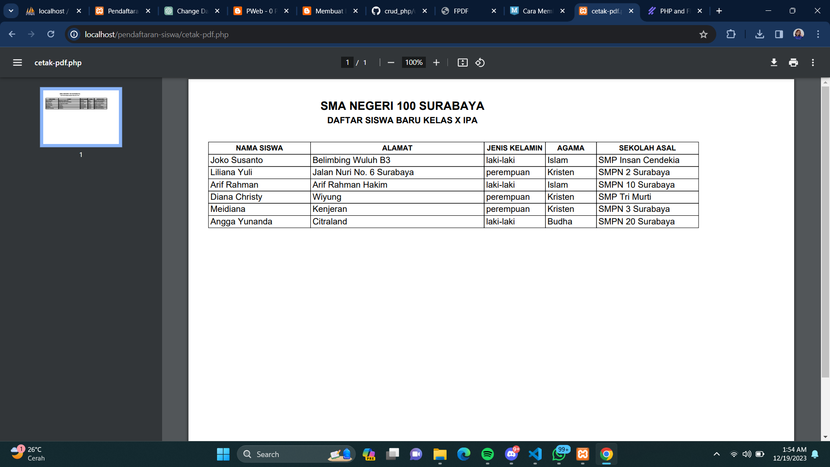
Task: Reload the current page
Action: coord(51,34)
